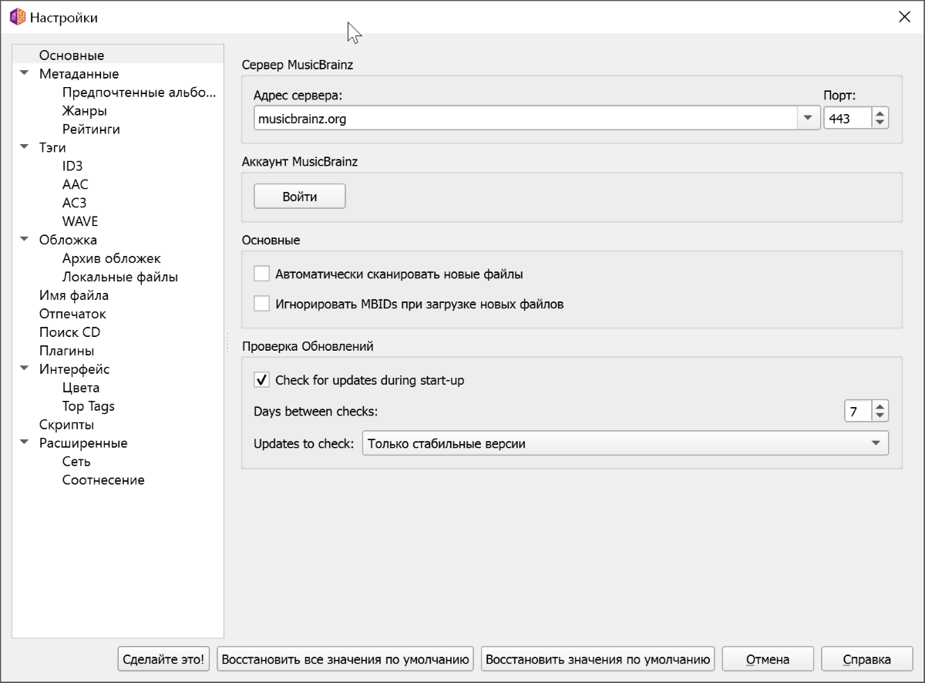Enable Автоматически сканировать новые файлы checkbox
This screenshot has width=925, height=683.
click(x=261, y=274)
